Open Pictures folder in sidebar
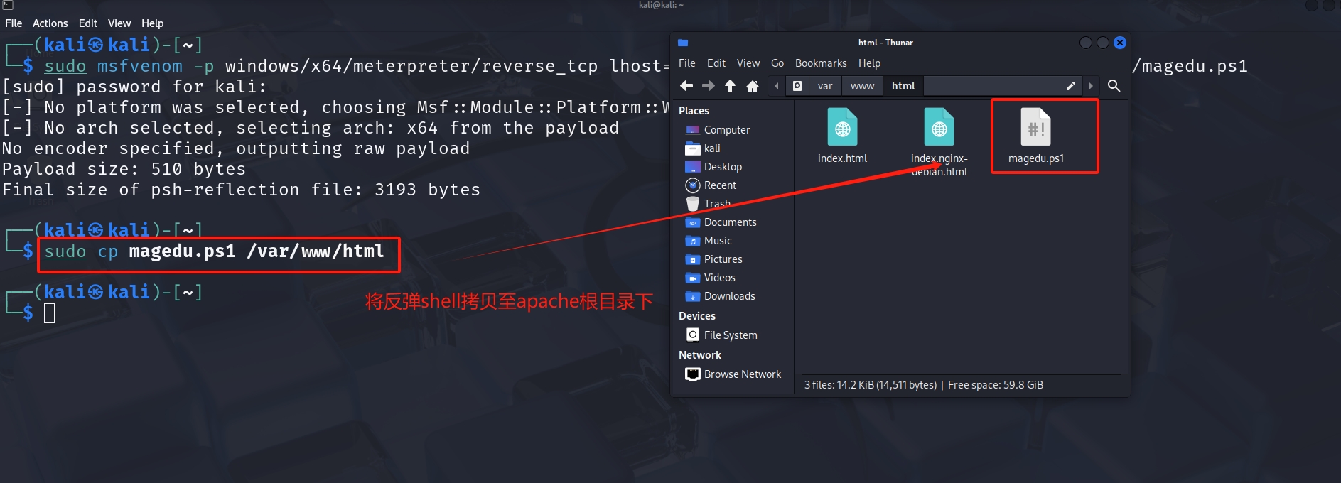Screen dimensions: 1341x483 (713, 259)
